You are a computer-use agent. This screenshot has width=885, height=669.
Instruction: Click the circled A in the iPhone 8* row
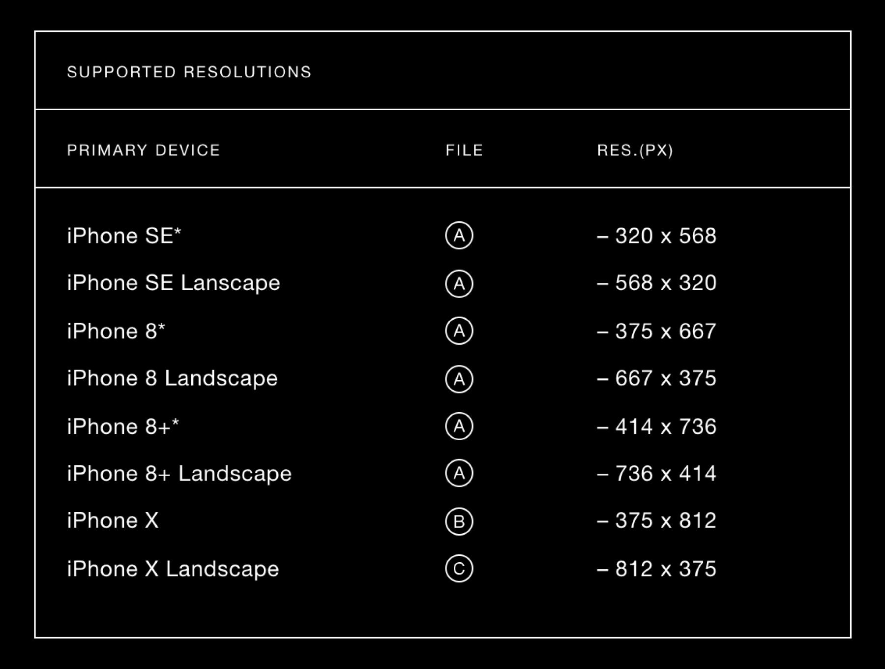coord(459,331)
